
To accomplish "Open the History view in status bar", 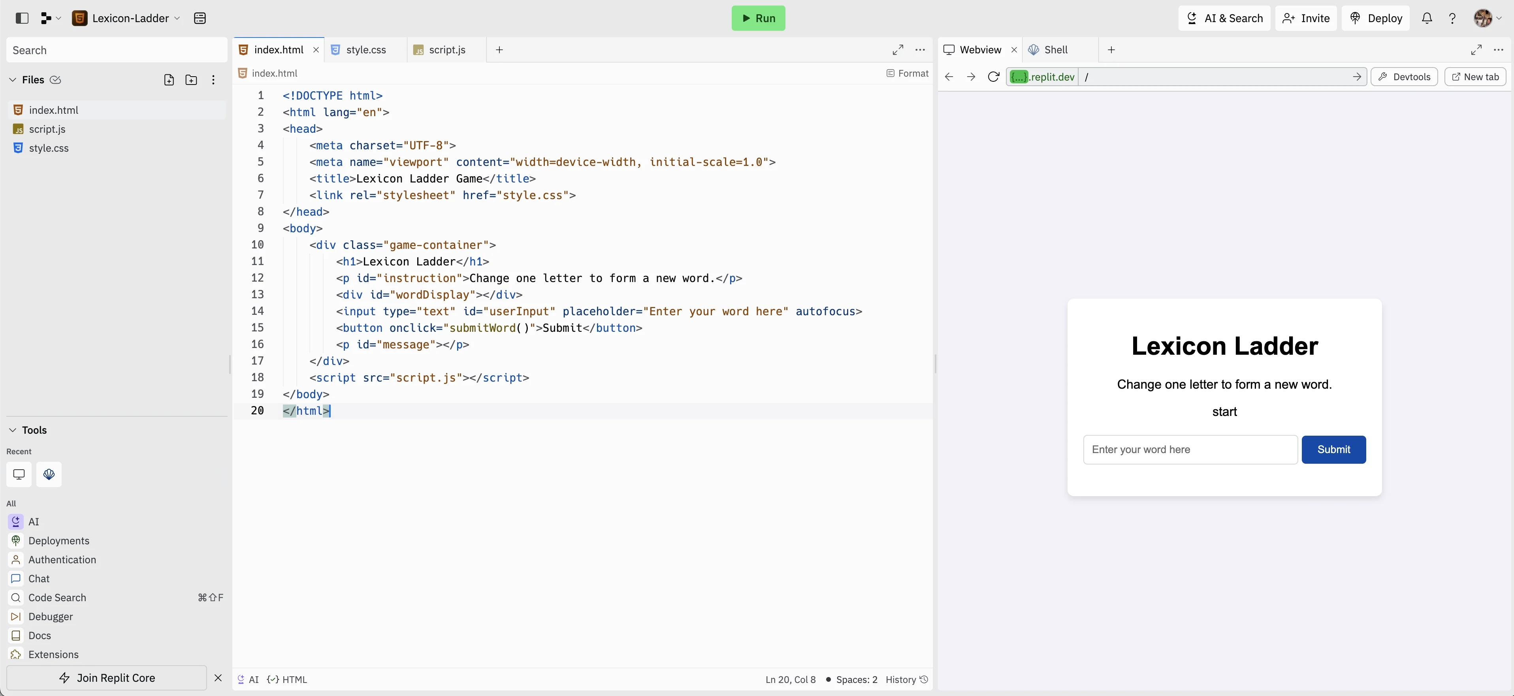I will coord(906,679).
